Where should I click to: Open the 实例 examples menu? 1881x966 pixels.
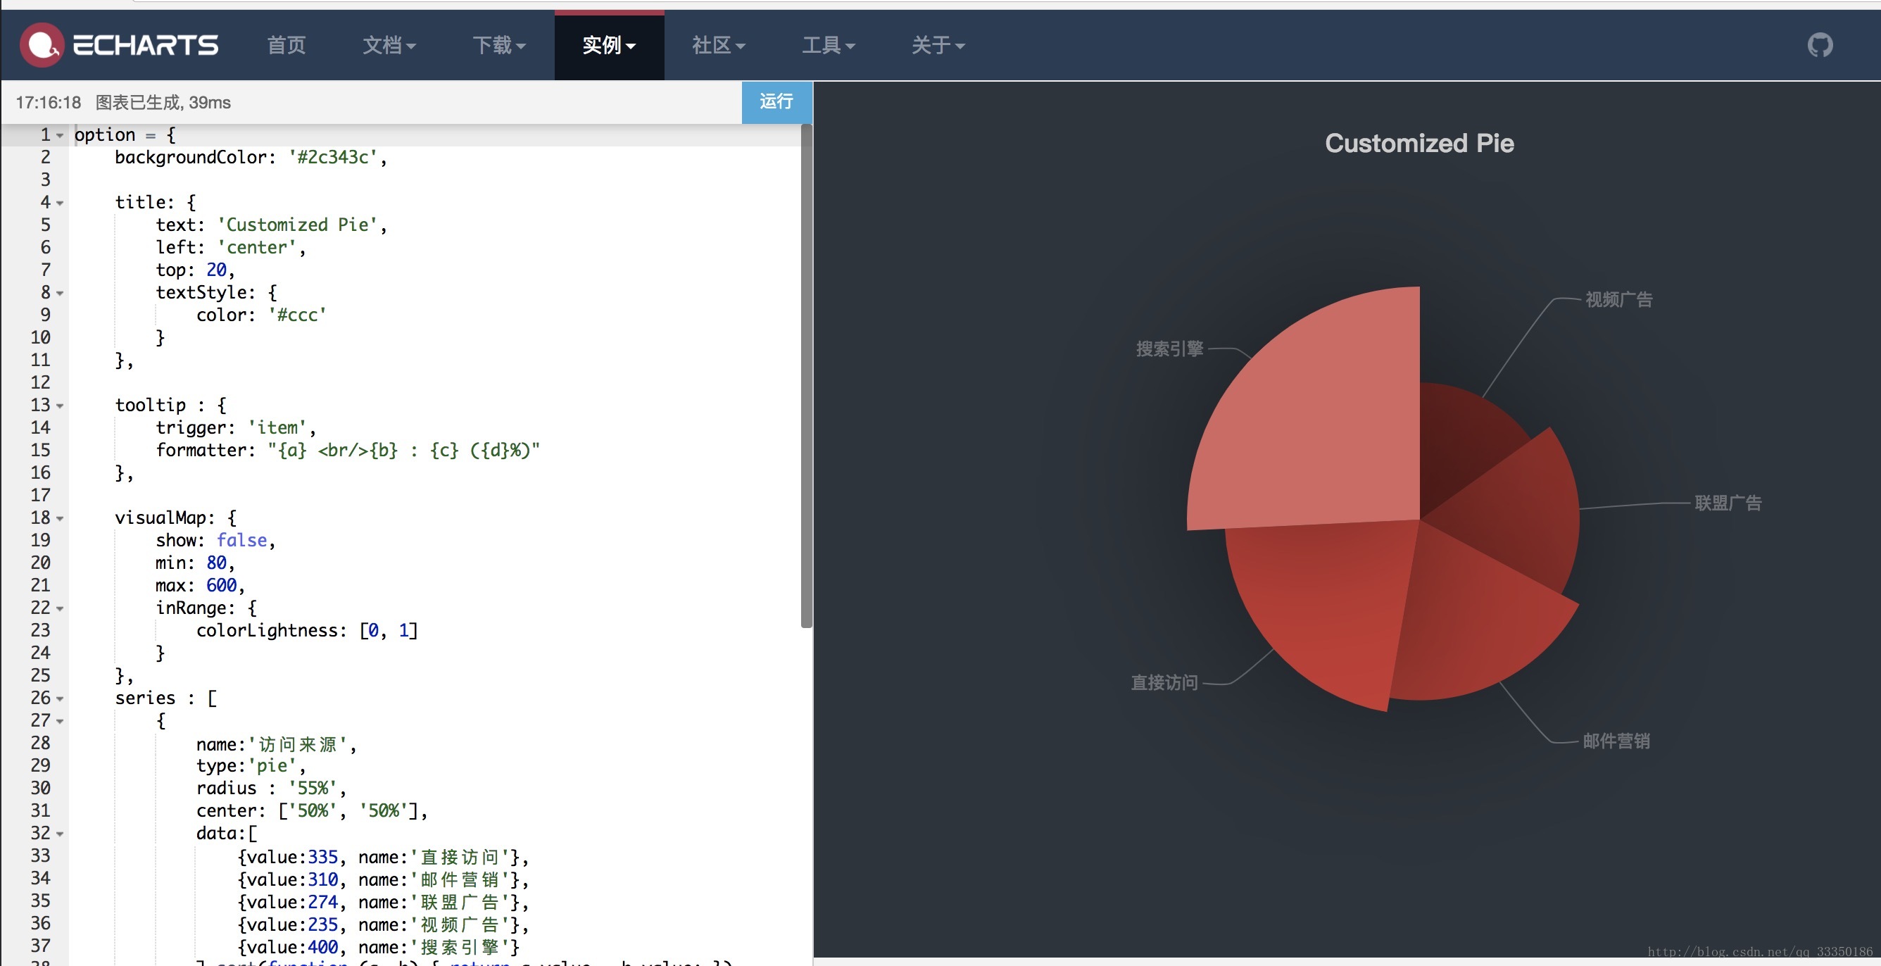pos(609,45)
